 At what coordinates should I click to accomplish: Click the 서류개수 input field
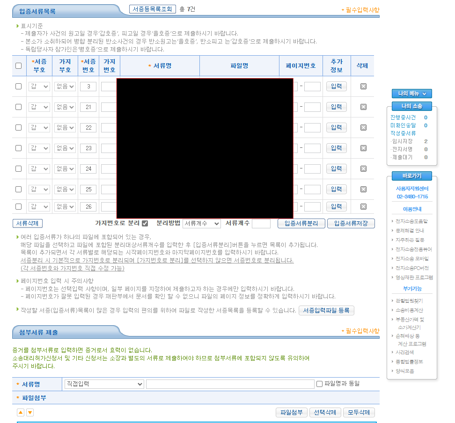pyautogui.click(x=261, y=224)
